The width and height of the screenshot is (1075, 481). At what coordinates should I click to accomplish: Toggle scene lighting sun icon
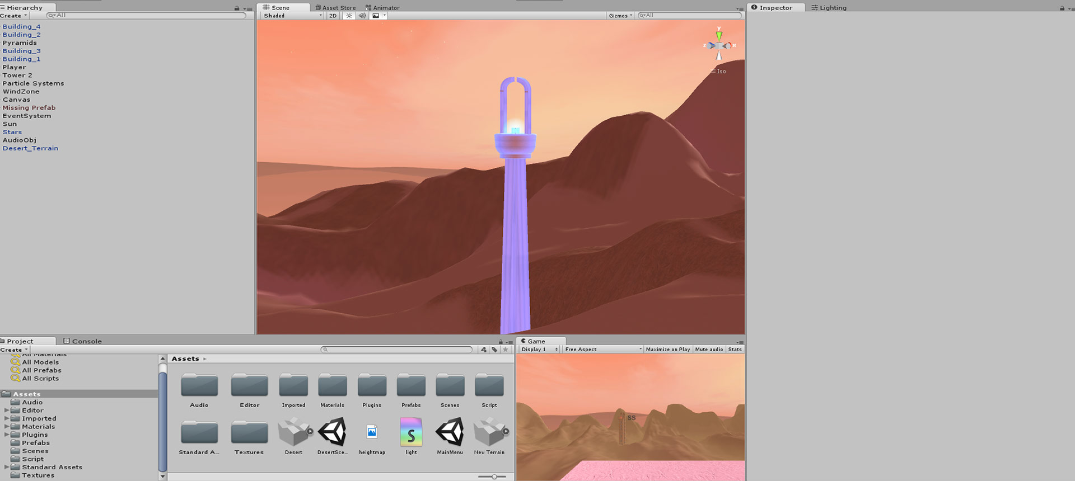(x=349, y=16)
